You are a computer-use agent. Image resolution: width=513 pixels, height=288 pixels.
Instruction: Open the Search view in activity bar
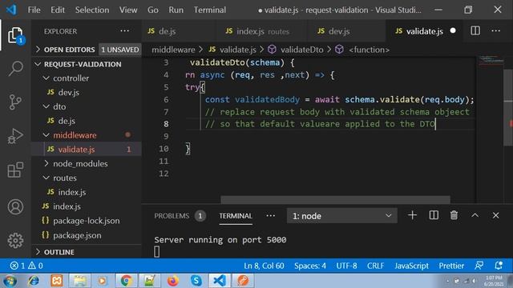15,69
